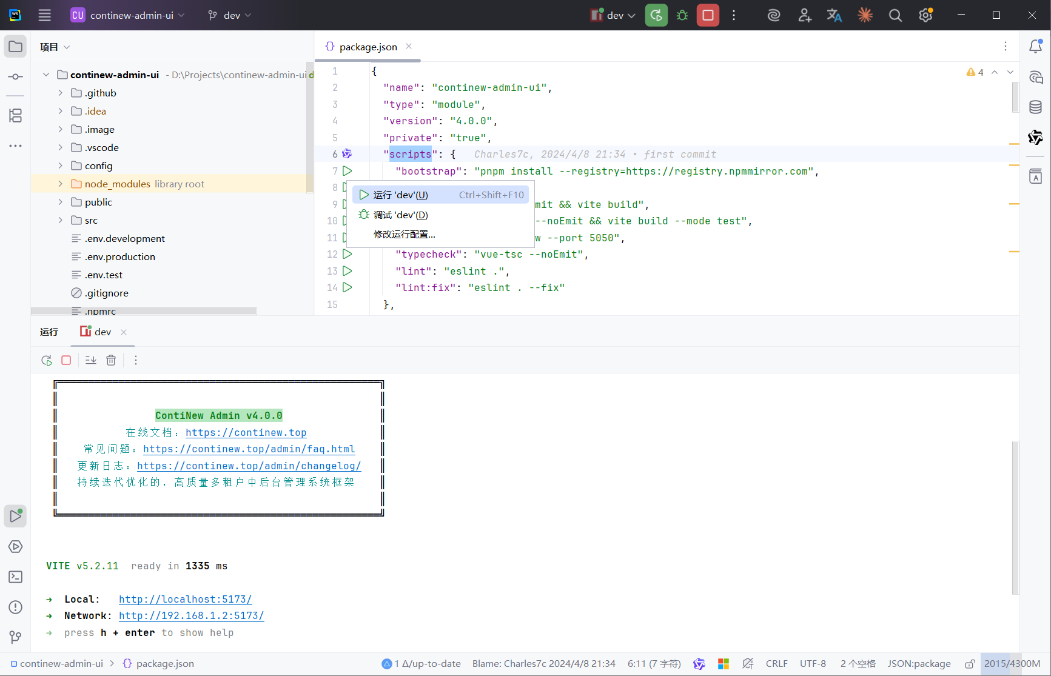Open the Network 192.168.1.2:5173 link
Image resolution: width=1051 pixels, height=676 pixels.
click(x=192, y=615)
